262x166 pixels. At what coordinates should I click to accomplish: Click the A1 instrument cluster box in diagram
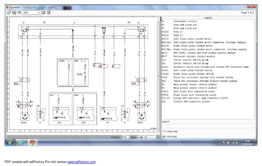click(x=108, y=115)
